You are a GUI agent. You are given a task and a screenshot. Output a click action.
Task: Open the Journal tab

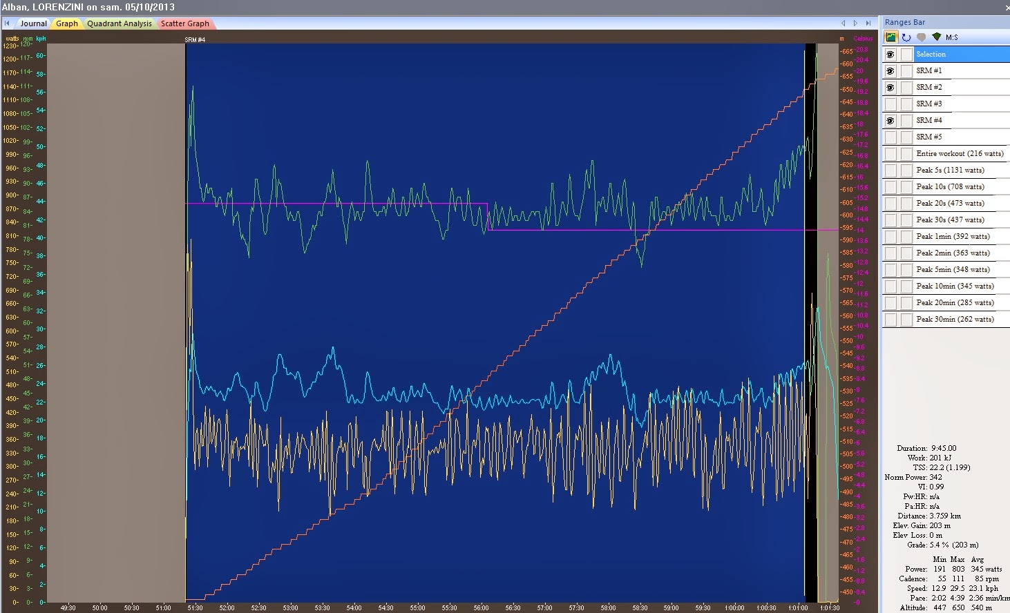tap(32, 23)
